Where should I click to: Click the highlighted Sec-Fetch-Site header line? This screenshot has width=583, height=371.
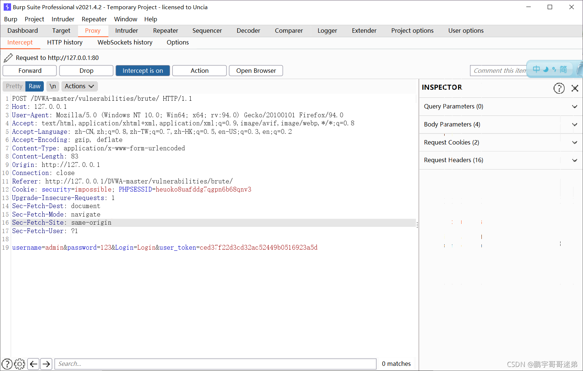(213, 223)
